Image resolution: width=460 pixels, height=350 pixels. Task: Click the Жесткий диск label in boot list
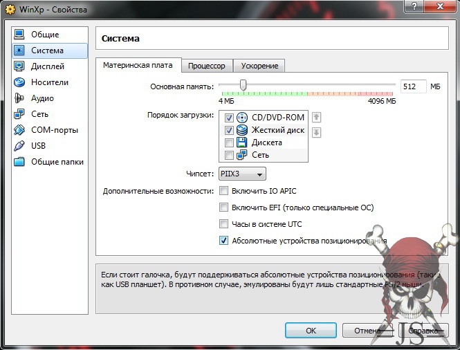(x=278, y=130)
